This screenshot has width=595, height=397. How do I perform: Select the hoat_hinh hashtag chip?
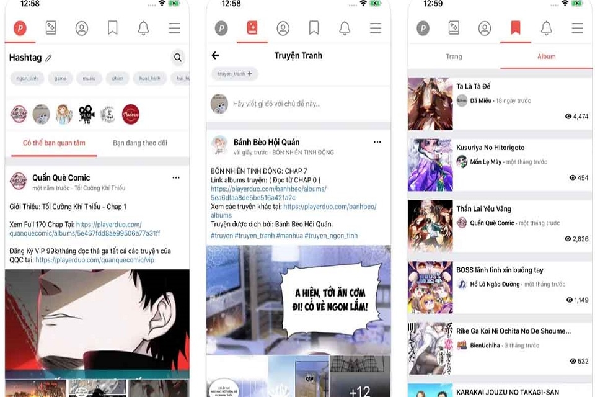click(150, 78)
